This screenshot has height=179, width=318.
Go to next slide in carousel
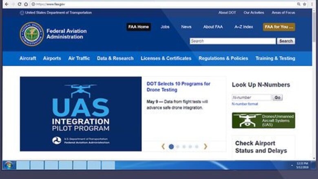pyautogui.click(x=205, y=146)
